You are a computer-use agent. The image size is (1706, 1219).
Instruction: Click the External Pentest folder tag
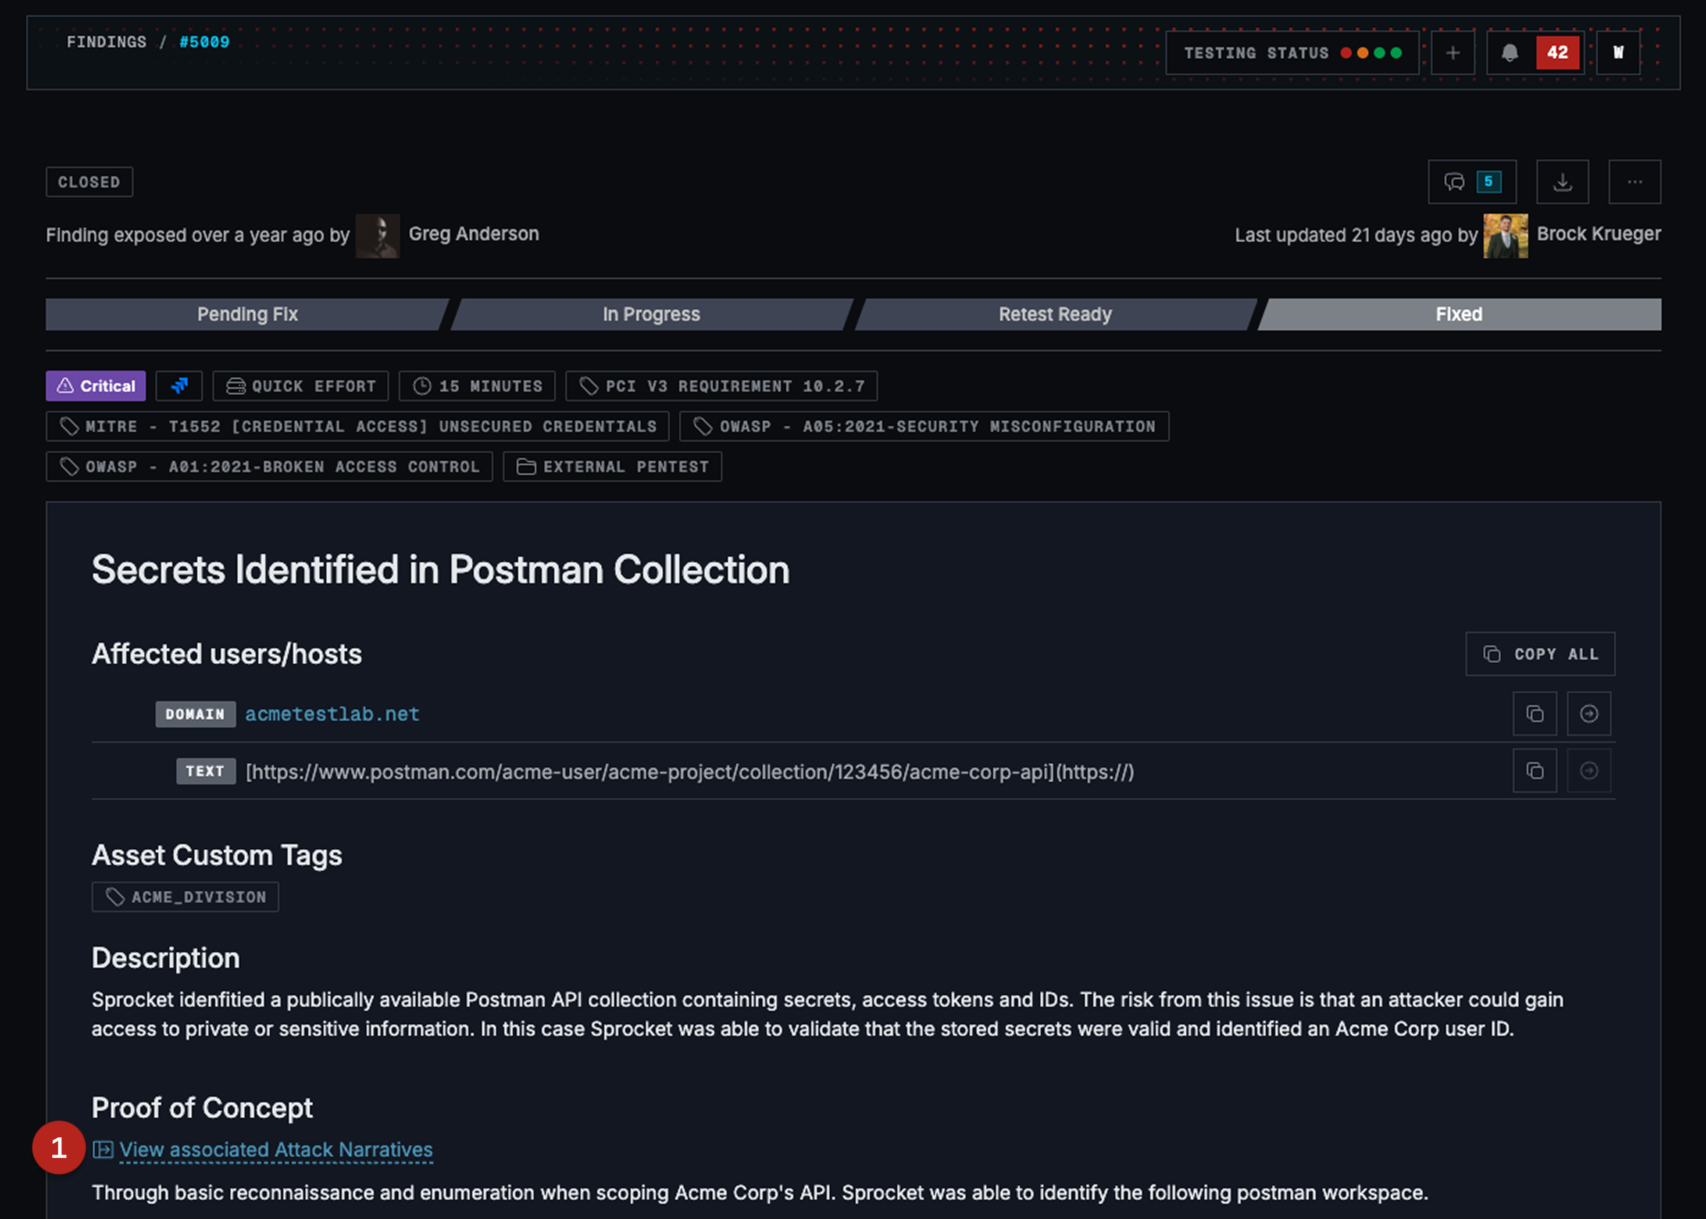coord(612,466)
